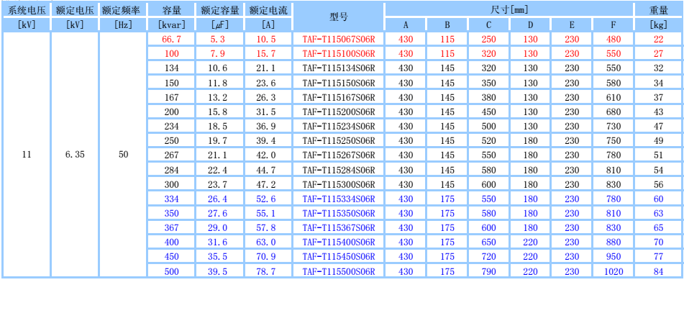Select model TAF-T115284S06R
Screen dimensions: 684x331
coord(339,170)
